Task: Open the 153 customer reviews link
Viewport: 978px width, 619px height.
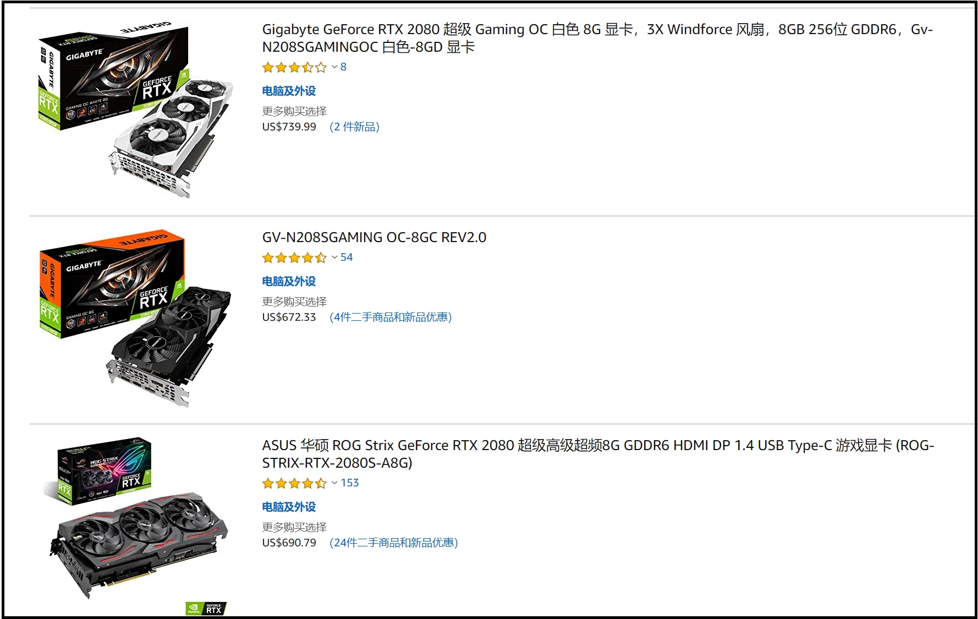Action: click(350, 483)
